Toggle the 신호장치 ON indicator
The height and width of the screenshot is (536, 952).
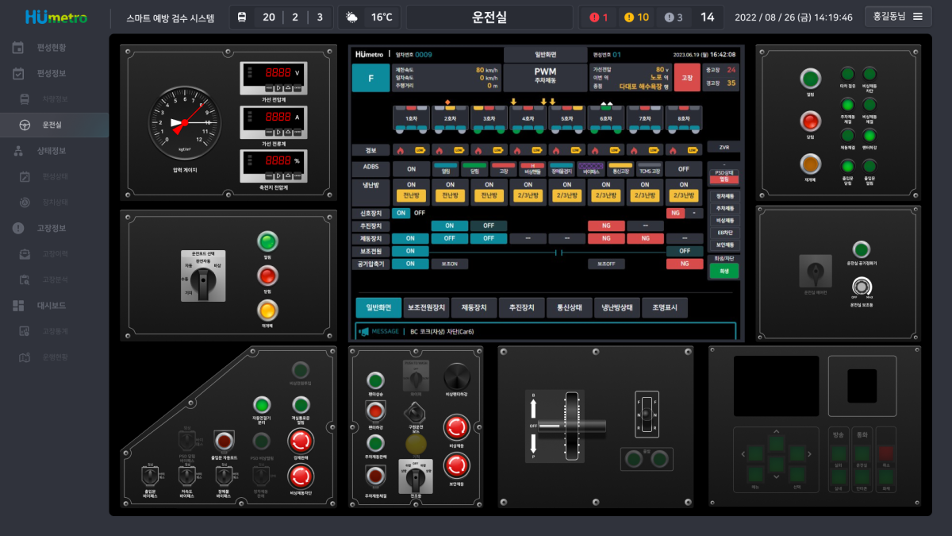point(401,213)
